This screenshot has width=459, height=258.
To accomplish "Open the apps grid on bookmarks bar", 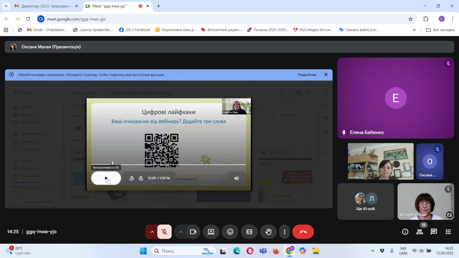I will pos(6,30).
